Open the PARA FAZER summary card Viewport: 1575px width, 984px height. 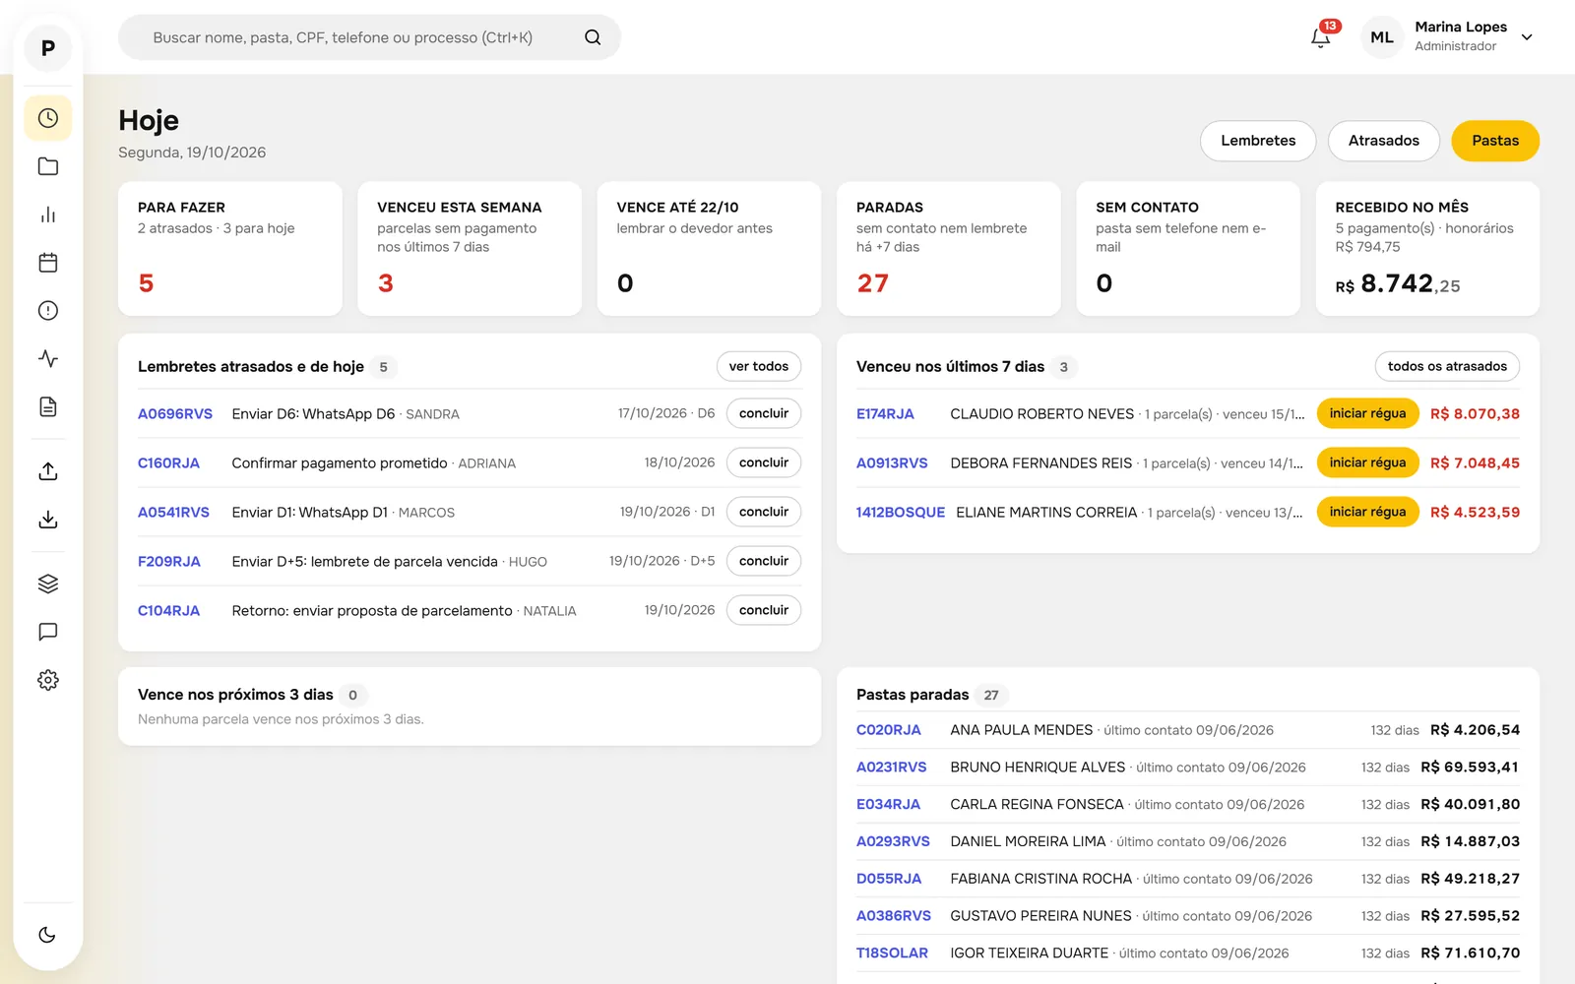point(230,248)
